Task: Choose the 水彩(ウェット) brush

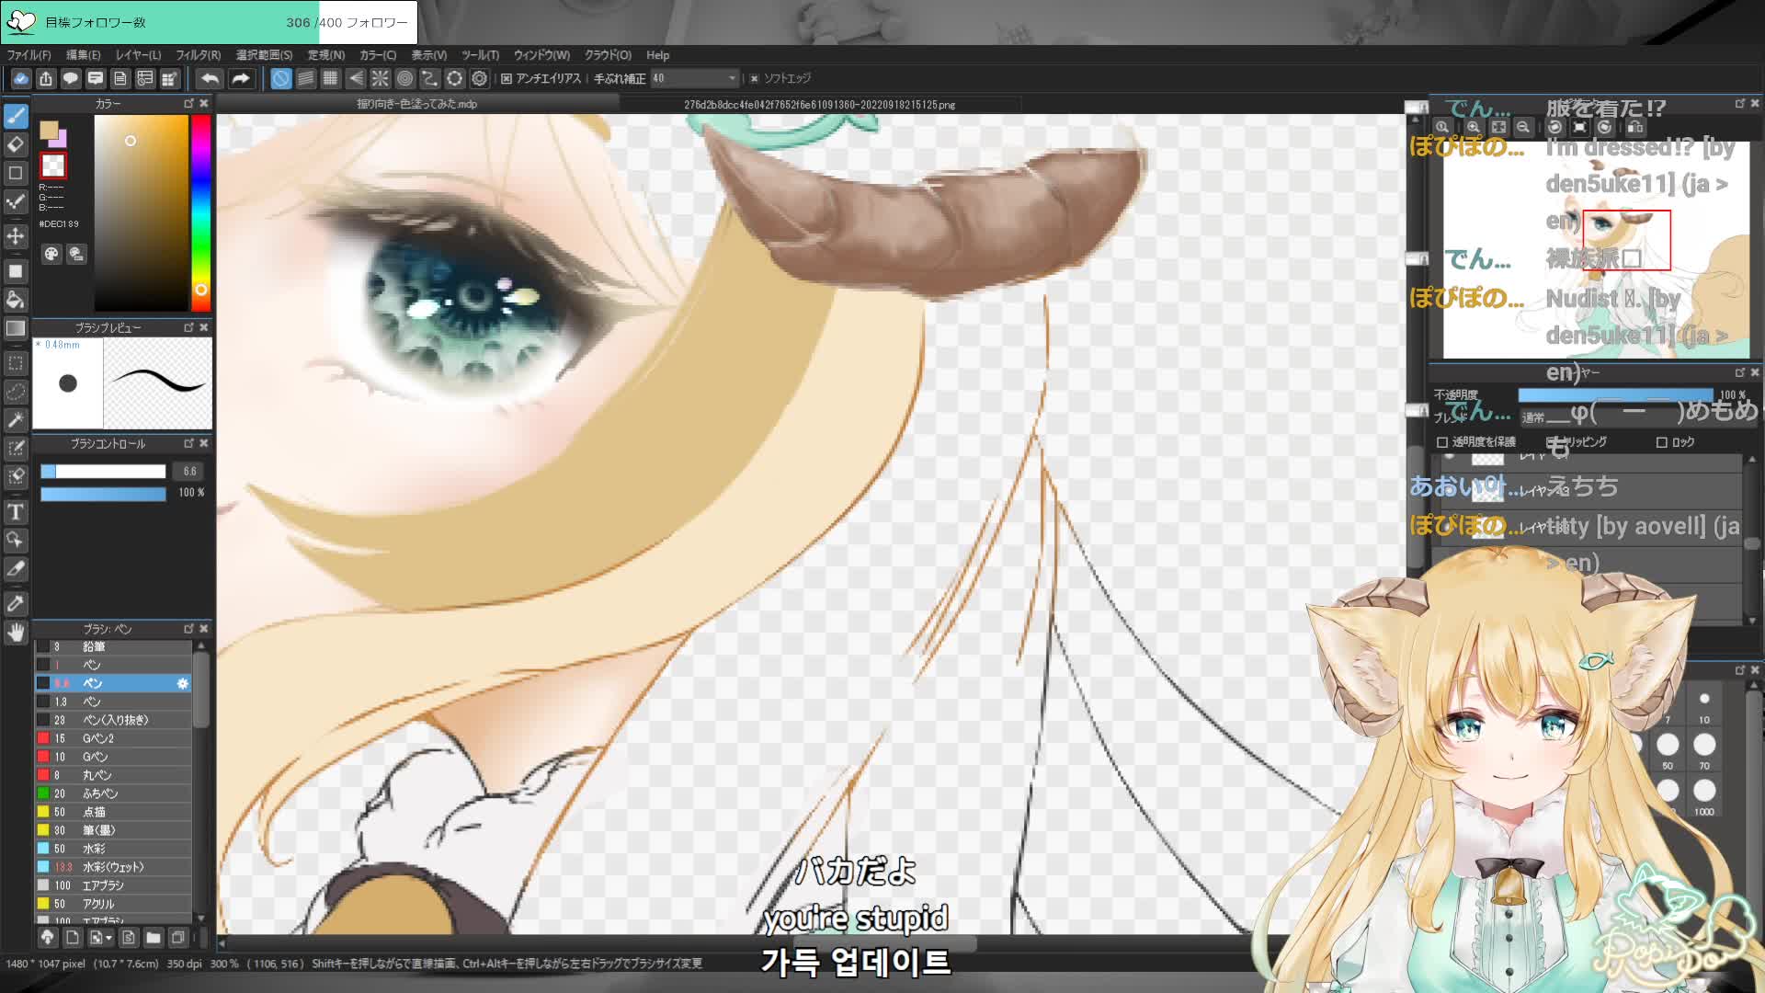Action: coord(113,867)
